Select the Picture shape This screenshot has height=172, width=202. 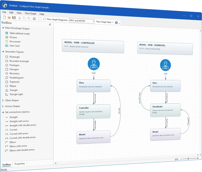[11, 37]
